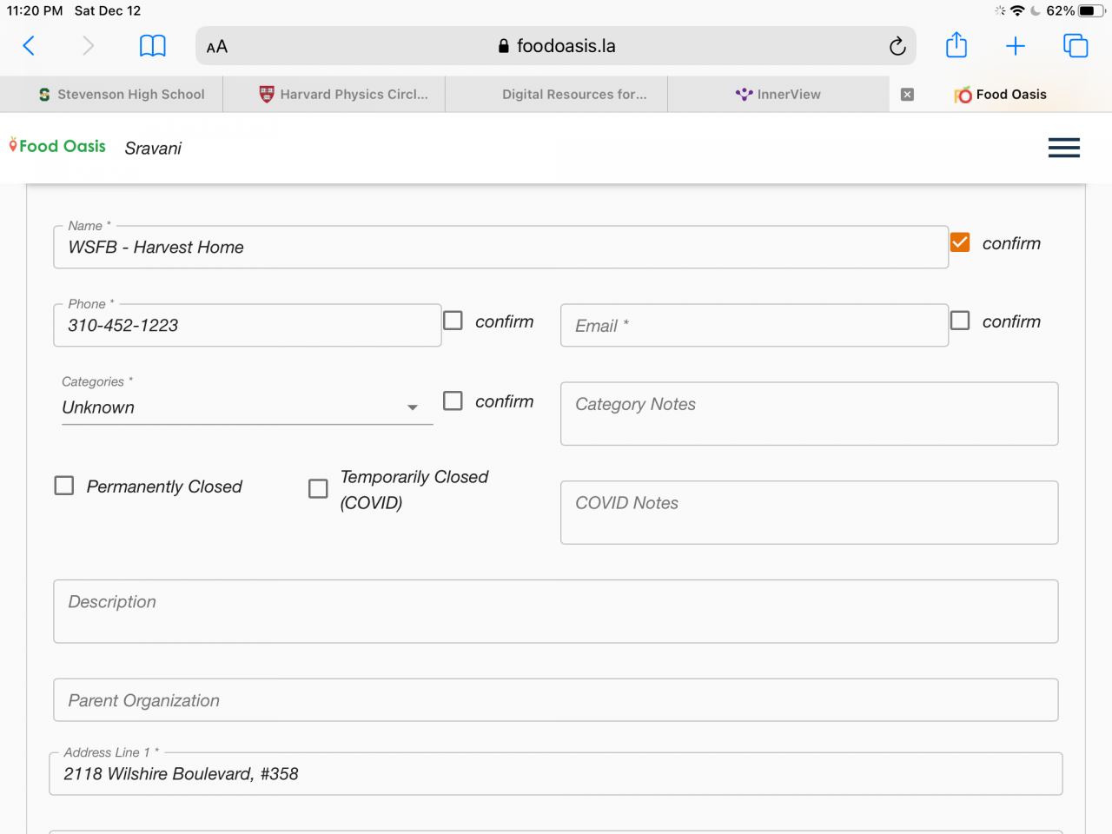
Task: Switch to Stevenson High School tab
Action: point(111,95)
